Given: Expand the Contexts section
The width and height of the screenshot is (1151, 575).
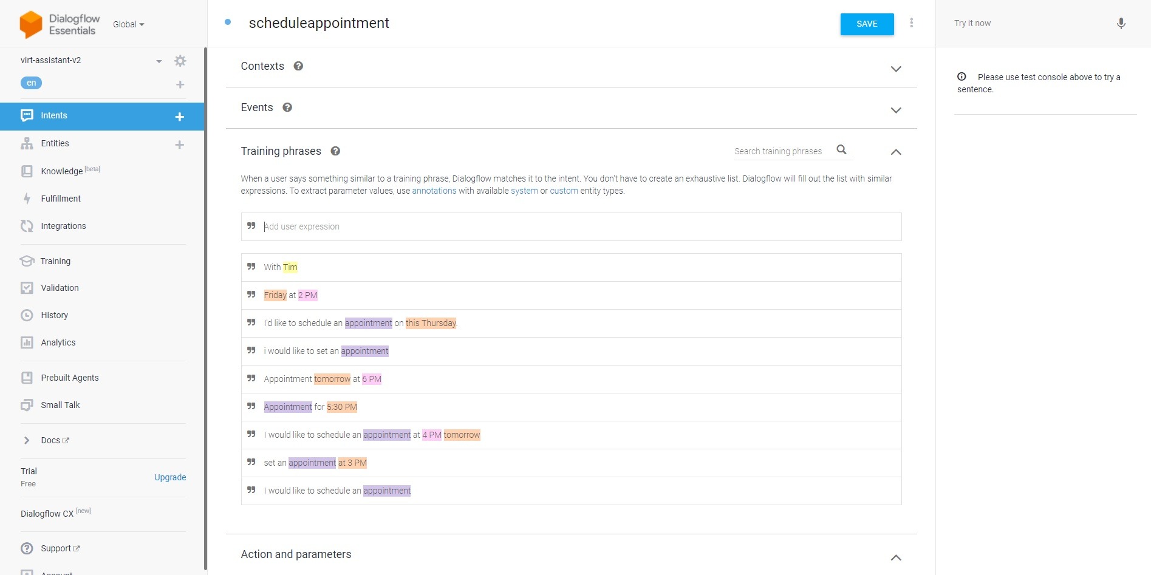Looking at the screenshot, I should pyautogui.click(x=895, y=69).
